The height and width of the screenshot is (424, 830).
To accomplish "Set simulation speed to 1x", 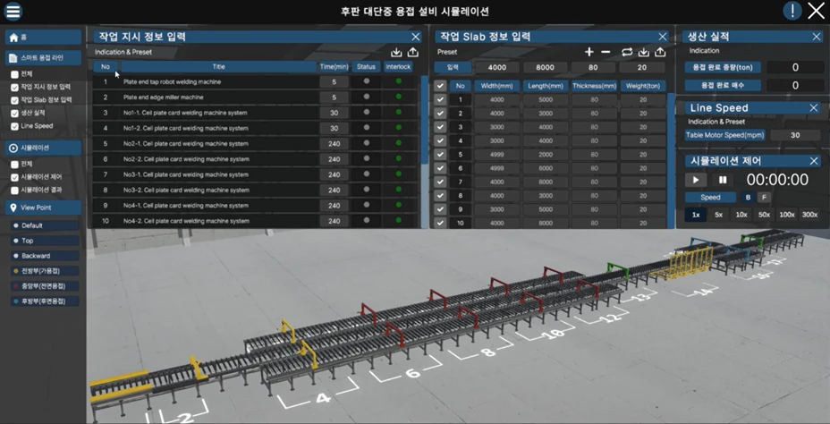I will (x=696, y=215).
